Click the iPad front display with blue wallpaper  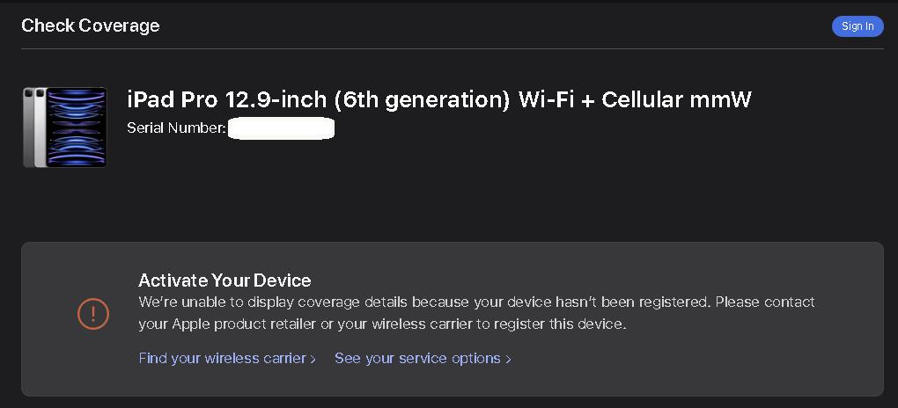[77, 127]
